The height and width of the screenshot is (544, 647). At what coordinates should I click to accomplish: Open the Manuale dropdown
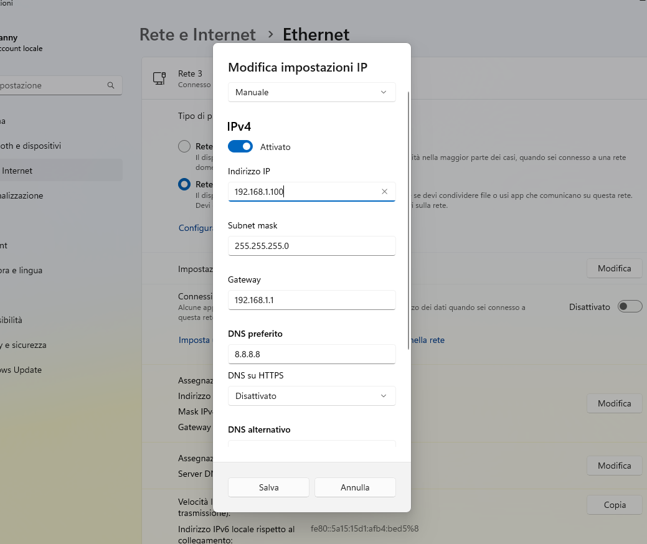click(x=311, y=92)
